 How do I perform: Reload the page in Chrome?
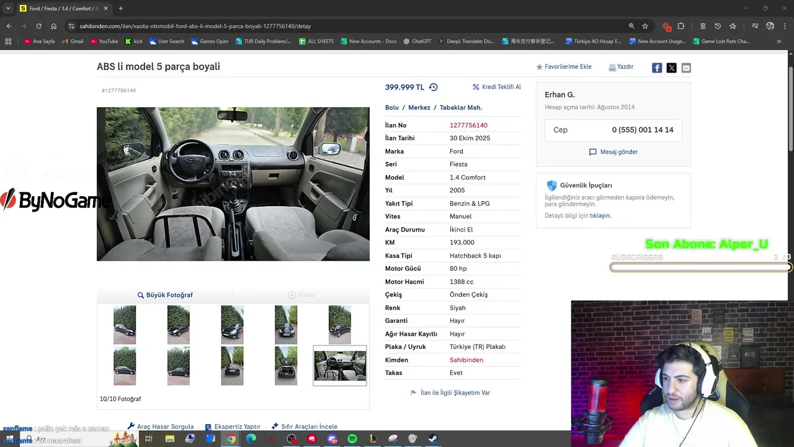[38, 26]
